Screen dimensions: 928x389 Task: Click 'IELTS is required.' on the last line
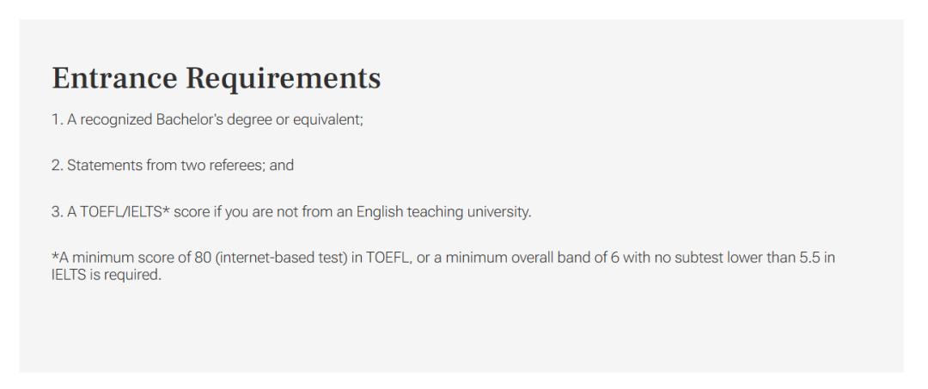pyautogui.click(x=107, y=276)
